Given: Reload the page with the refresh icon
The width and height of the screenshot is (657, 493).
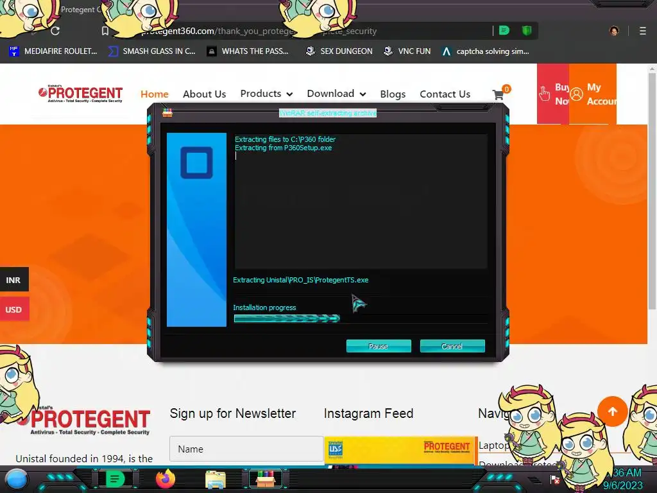Looking at the screenshot, I should 55,31.
